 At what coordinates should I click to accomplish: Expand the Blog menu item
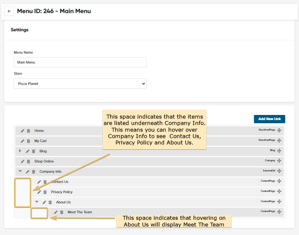click(20, 151)
